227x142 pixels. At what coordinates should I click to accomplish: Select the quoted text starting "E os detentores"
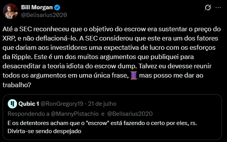pyautogui.click(x=102, y=123)
